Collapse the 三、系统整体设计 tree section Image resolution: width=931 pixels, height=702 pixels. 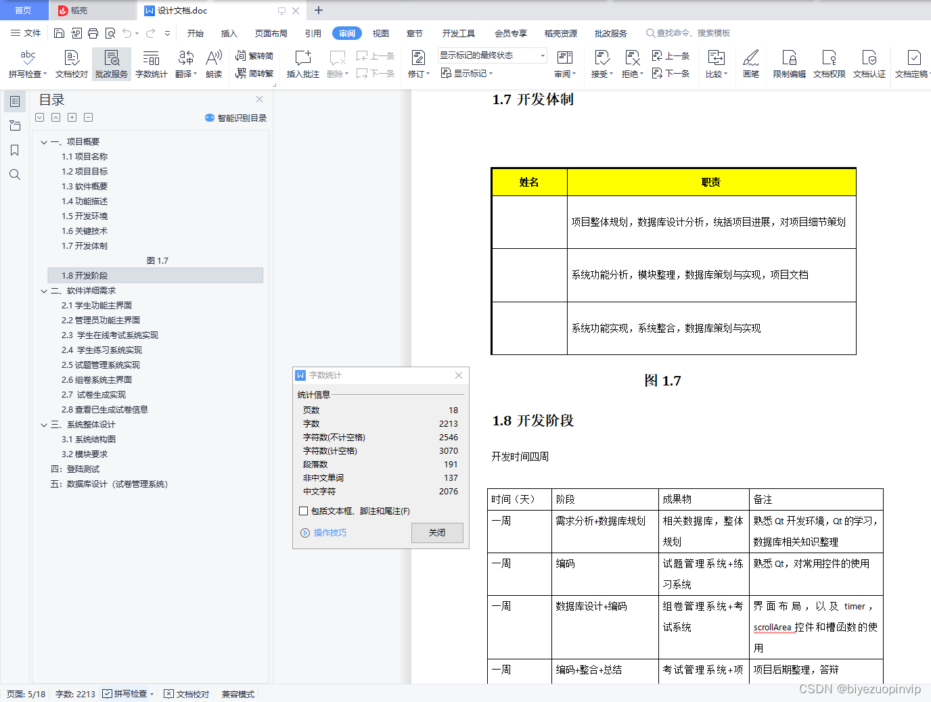44,425
